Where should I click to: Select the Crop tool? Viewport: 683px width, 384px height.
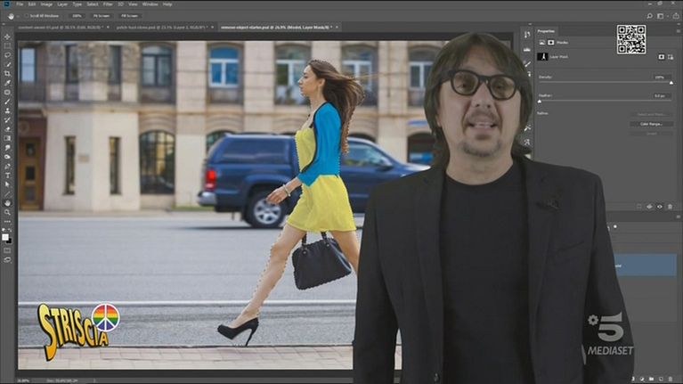coord(7,73)
